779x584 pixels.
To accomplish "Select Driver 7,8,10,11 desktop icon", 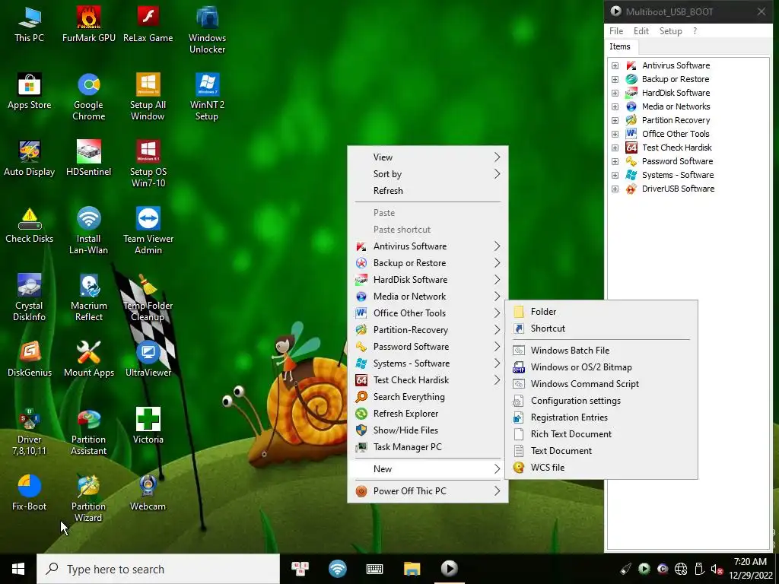I will point(30,431).
